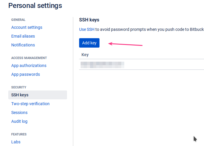Image resolution: width=204 pixels, height=146 pixels.
Task: Go to Labs features
Action: click(16, 142)
